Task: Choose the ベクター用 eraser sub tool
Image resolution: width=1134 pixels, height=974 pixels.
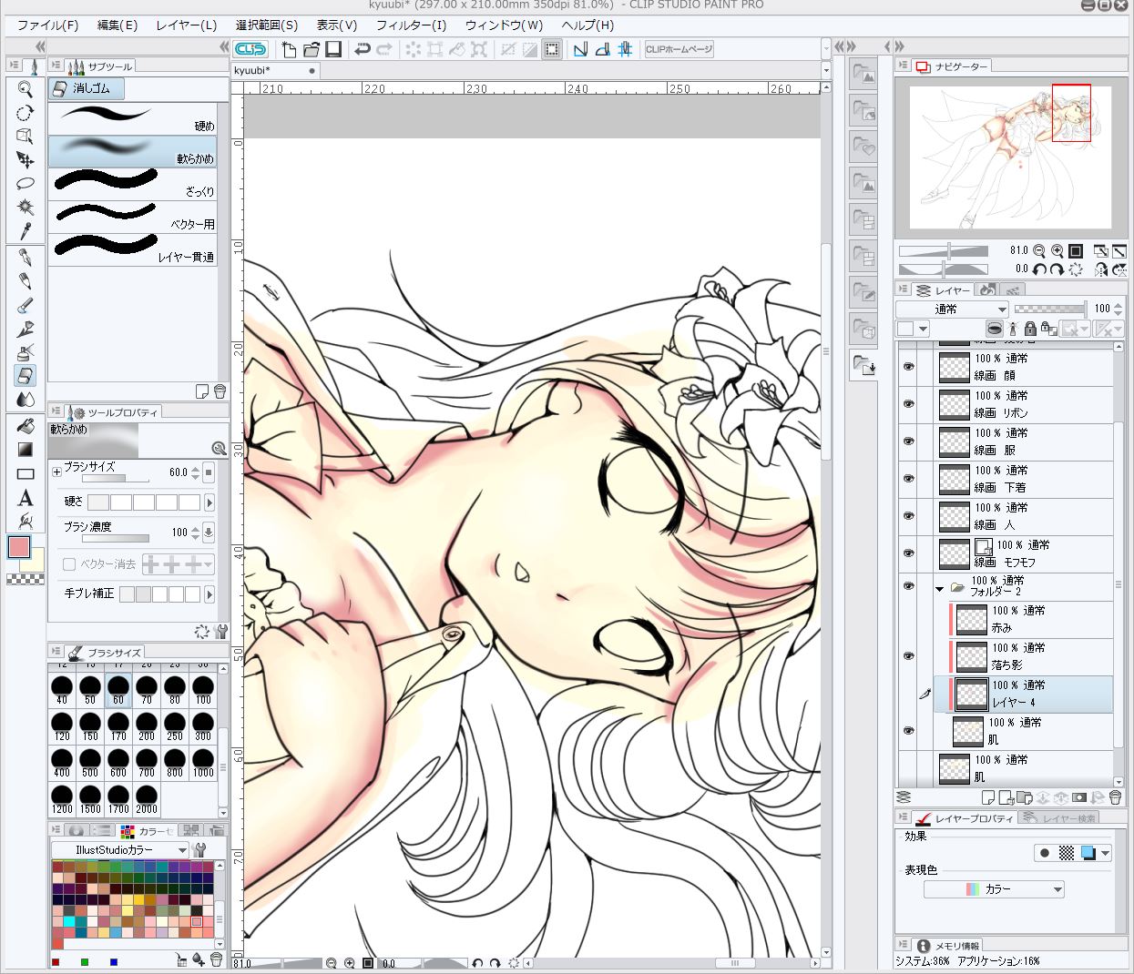Action: coord(133,217)
